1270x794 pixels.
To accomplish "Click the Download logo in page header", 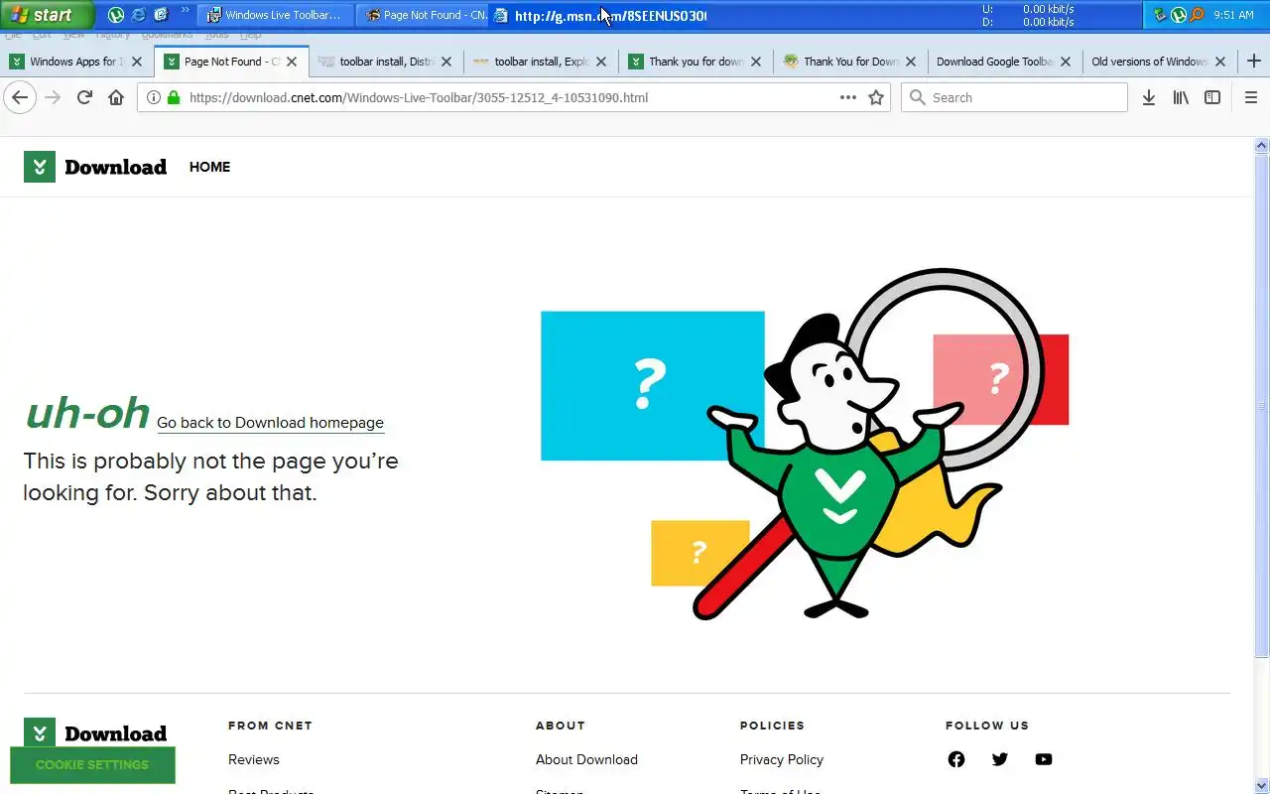I will tap(95, 167).
